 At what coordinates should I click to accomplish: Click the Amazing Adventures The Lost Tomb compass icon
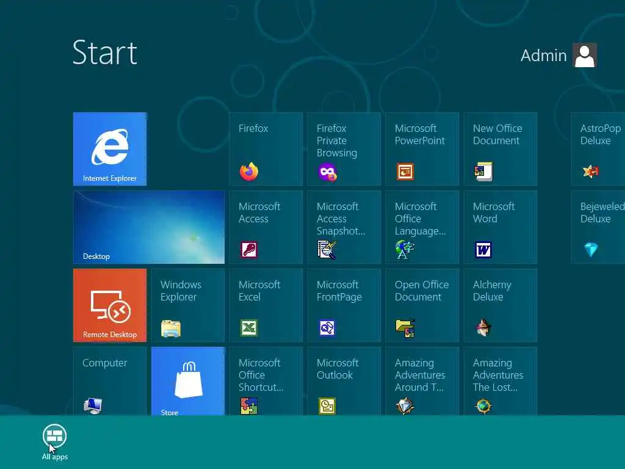pos(483,406)
